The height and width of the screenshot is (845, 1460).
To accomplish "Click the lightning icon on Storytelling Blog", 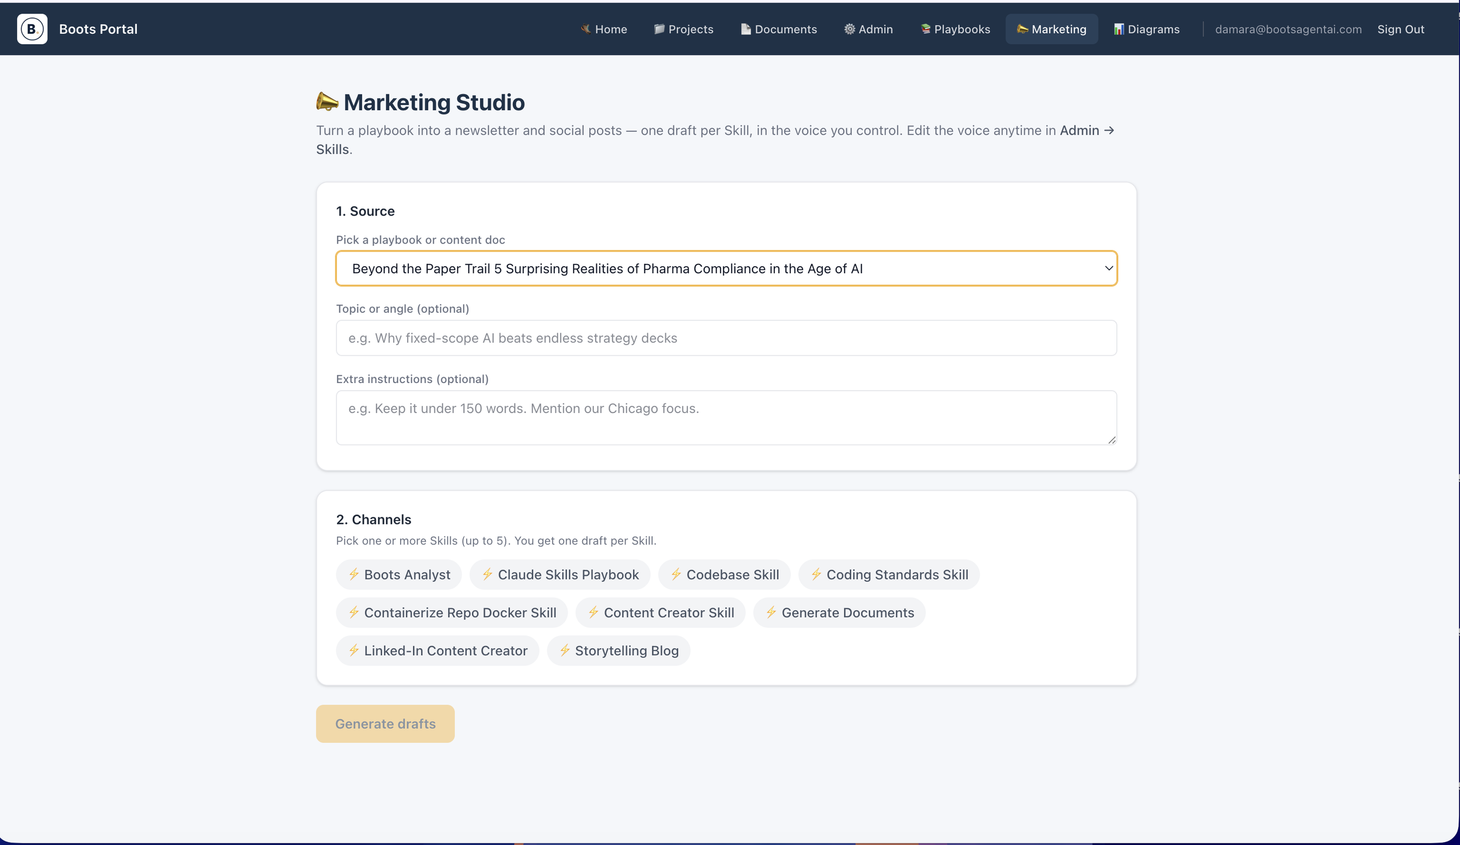I will click(x=565, y=650).
